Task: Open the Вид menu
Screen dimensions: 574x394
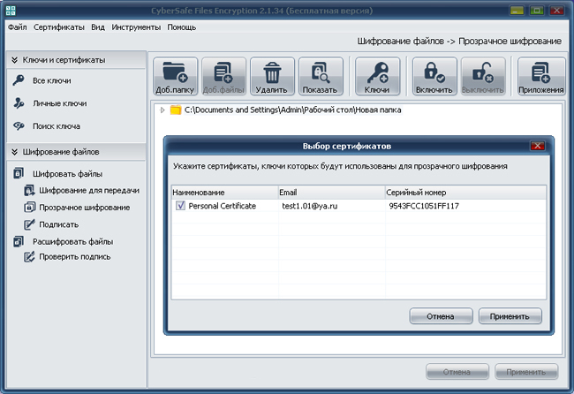Action: coord(98,27)
